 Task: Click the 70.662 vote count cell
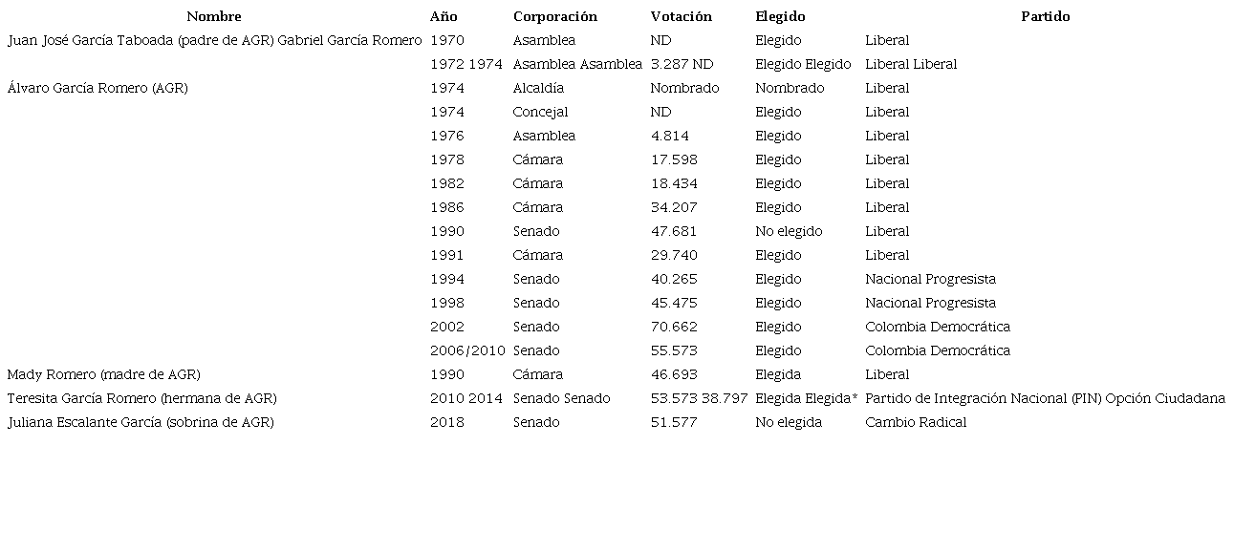[x=674, y=327]
